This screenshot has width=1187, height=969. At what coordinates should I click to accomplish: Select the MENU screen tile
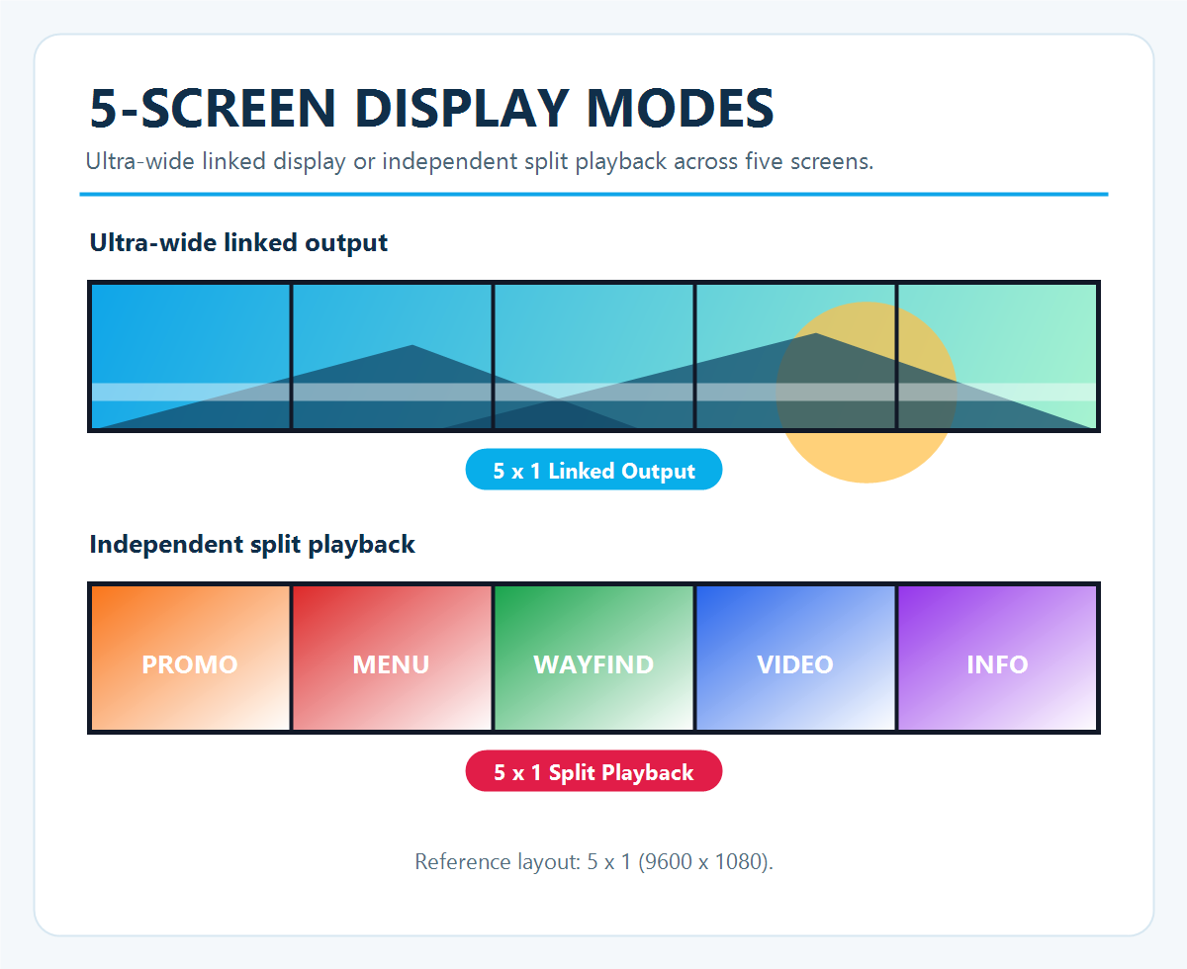[392, 659]
